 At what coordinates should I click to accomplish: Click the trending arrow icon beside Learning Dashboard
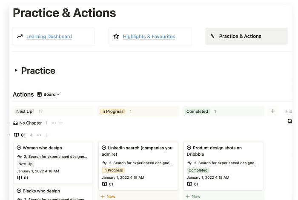(20, 36)
